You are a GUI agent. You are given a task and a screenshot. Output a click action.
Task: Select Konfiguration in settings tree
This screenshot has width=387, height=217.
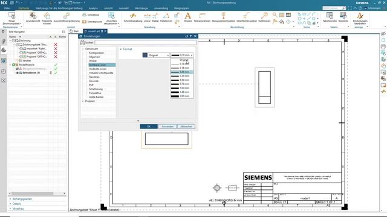pyautogui.click(x=97, y=53)
